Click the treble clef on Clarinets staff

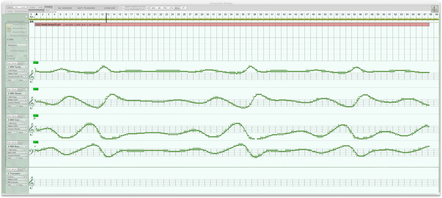pyautogui.click(x=32, y=130)
